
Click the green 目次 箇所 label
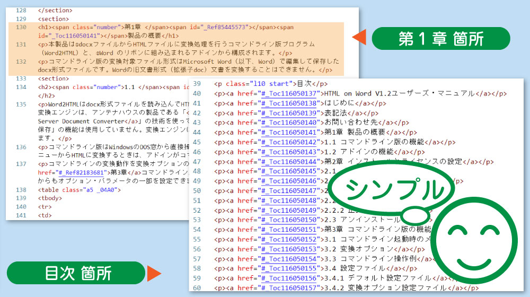point(76,273)
